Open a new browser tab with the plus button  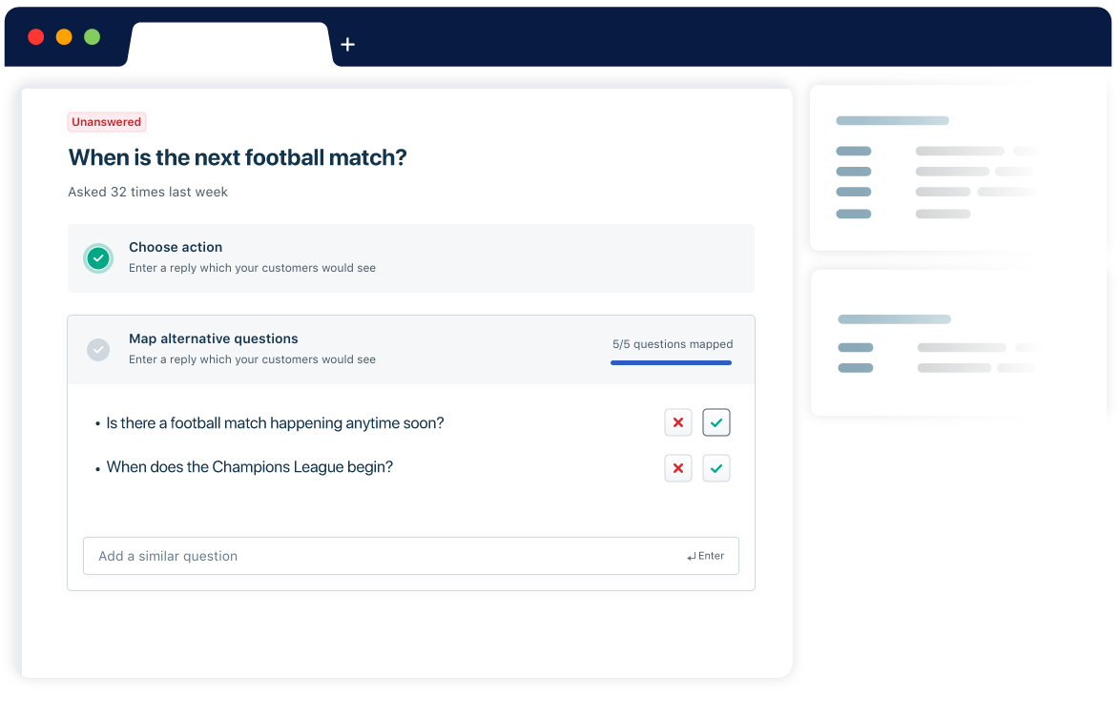point(347,44)
